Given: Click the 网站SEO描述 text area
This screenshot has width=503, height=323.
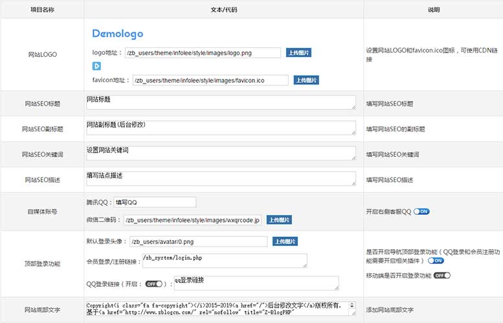Looking at the screenshot, I should [x=220, y=179].
